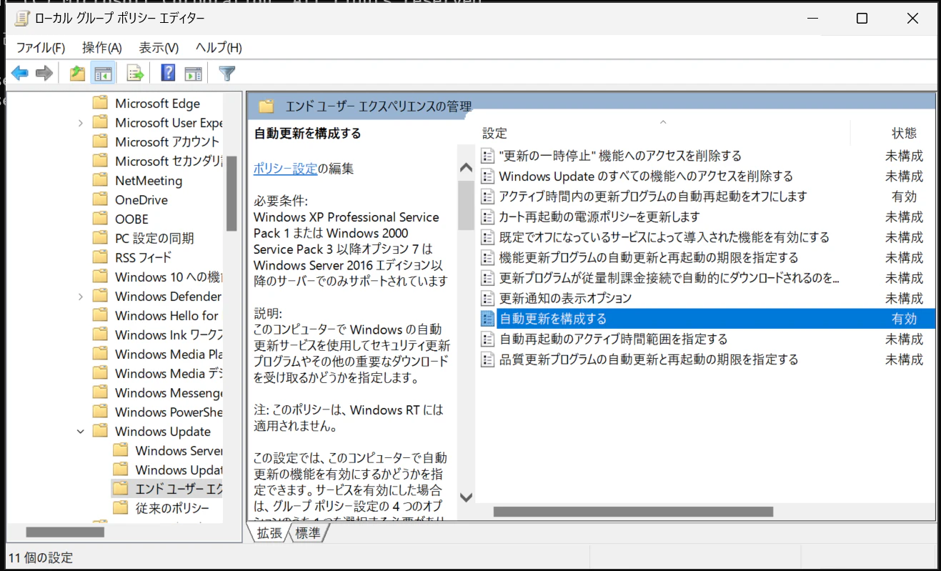The width and height of the screenshot is (941, 571).
Task: Toggle the action pane show/hide toolbar icon
Action: (193, 73)
